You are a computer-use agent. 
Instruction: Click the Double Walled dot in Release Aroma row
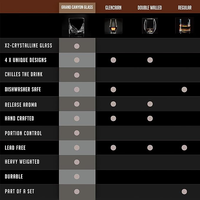tap(150, 104)
